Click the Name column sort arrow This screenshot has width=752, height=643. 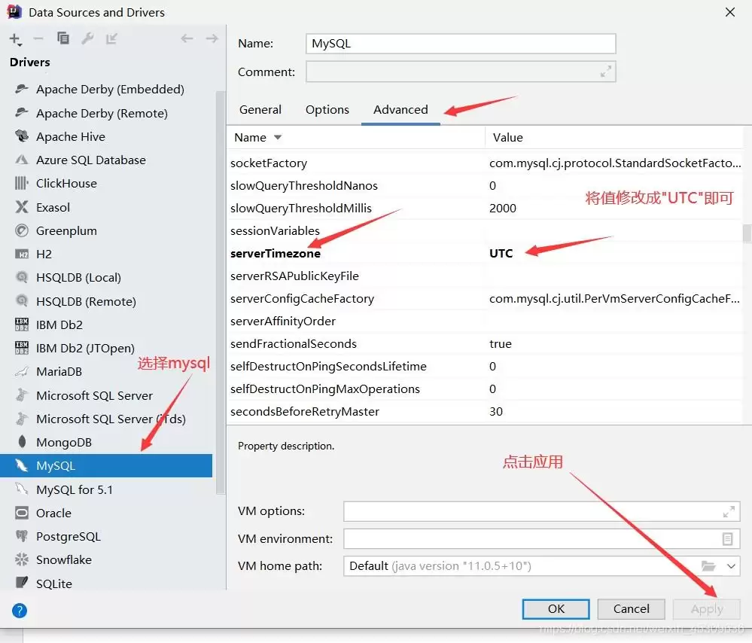tap(278, 138)
